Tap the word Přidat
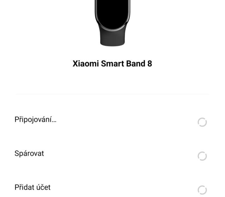 pos(25,187)
